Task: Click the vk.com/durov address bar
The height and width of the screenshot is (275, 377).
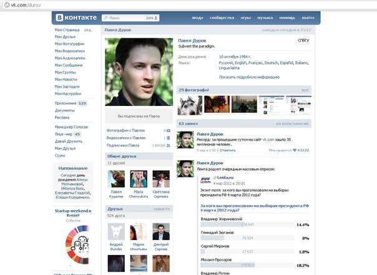Action: [x=187, y=5]
